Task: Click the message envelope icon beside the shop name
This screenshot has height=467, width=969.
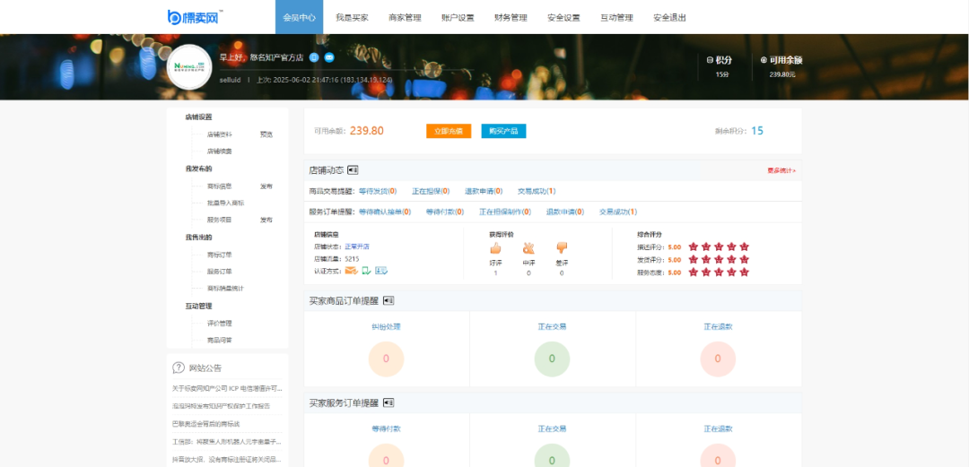Action: (329, 57)
